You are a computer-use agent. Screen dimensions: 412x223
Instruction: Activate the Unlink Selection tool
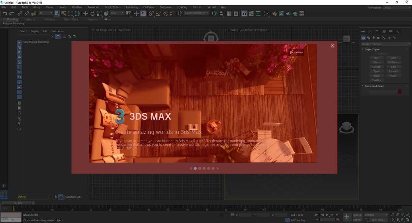27,13
